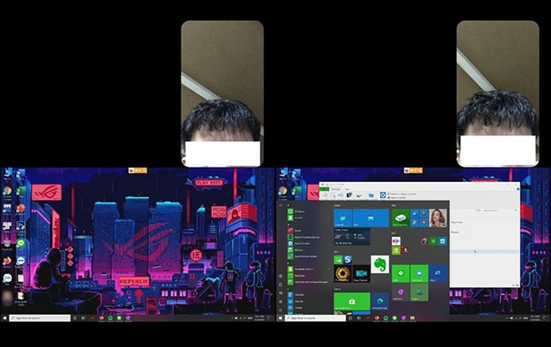Open the Zoom desktop icon on left desktop

tap(7, 278)
